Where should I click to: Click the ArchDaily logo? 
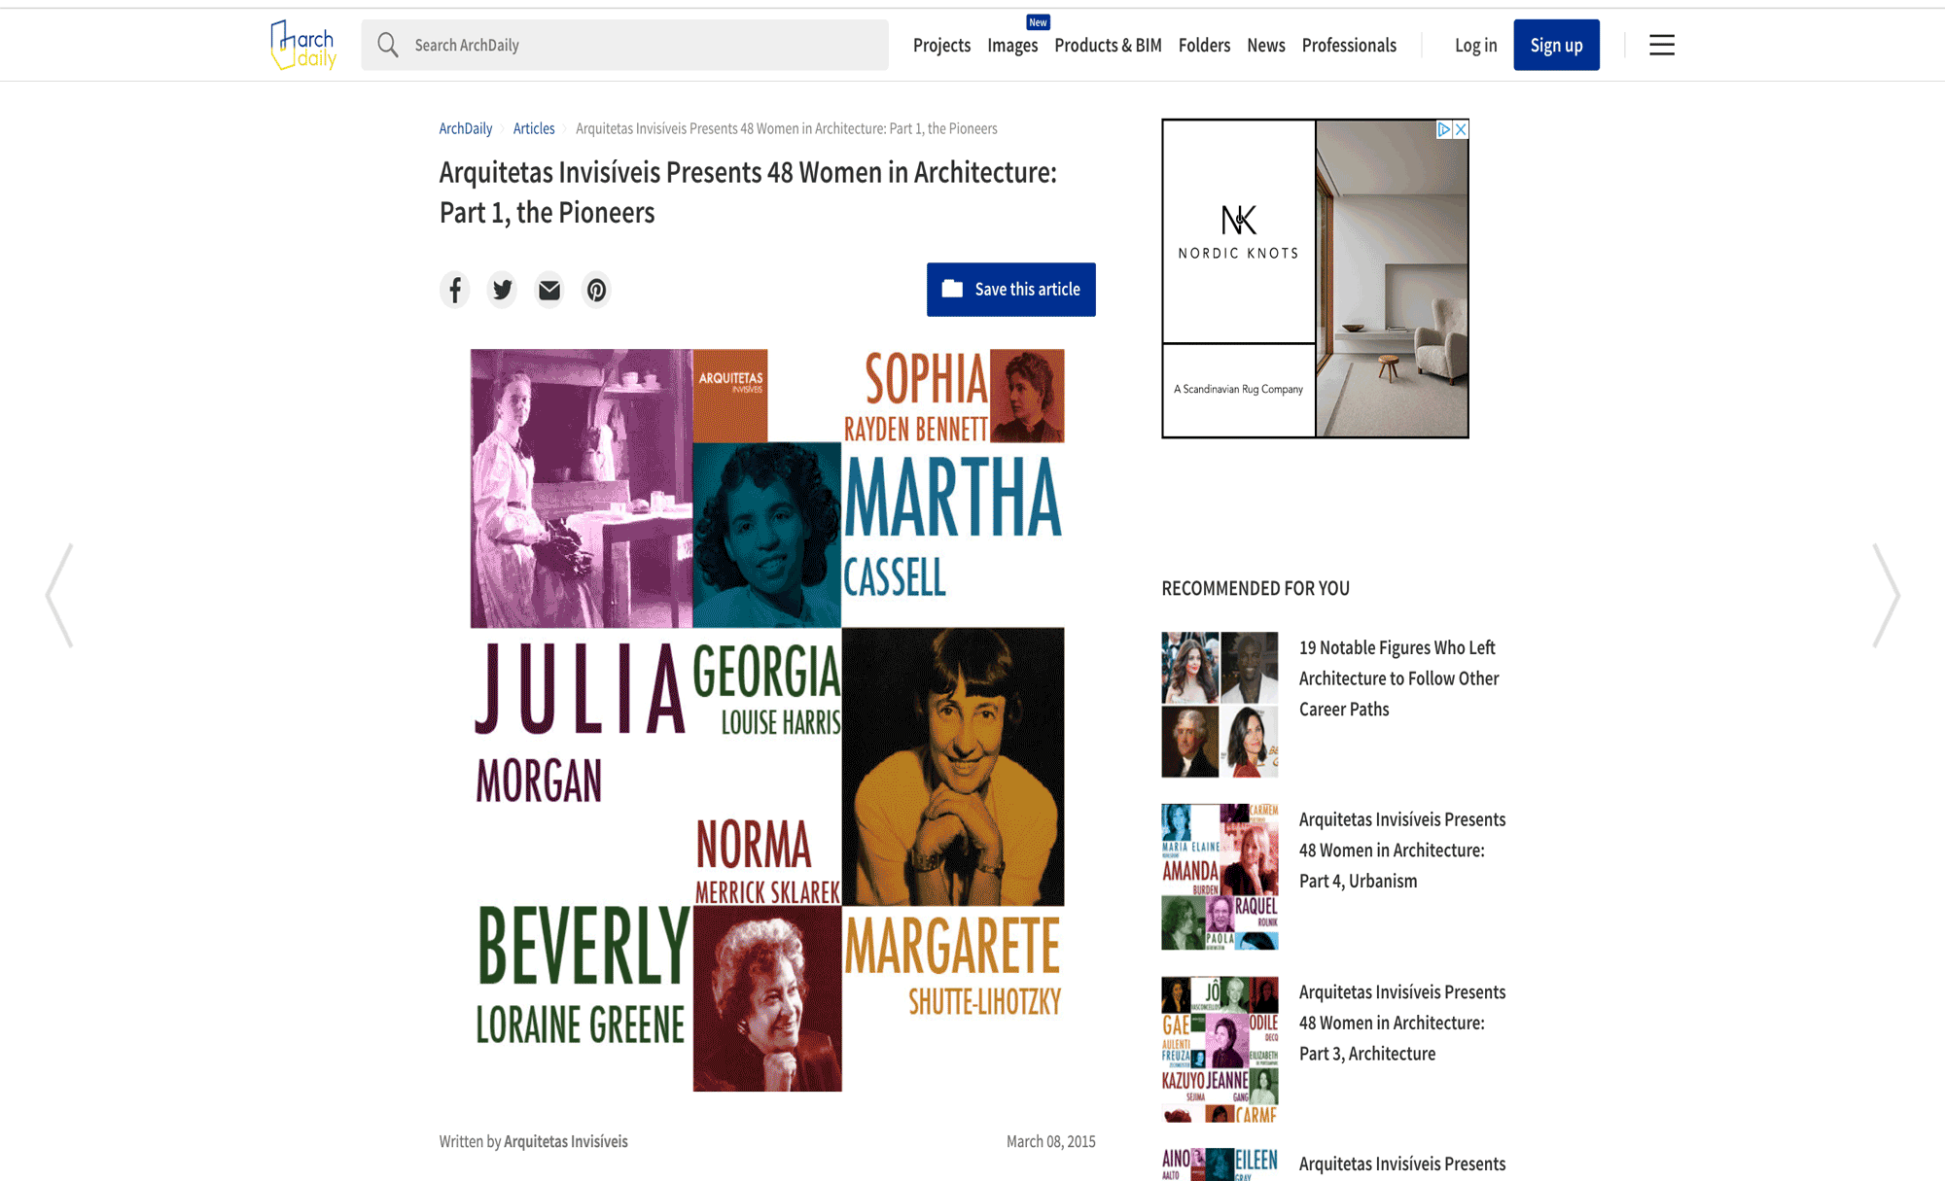[x=303, y=45]
